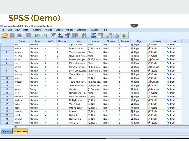
Task: Click the Insert variable icon
Action: (x=100, y=36)
